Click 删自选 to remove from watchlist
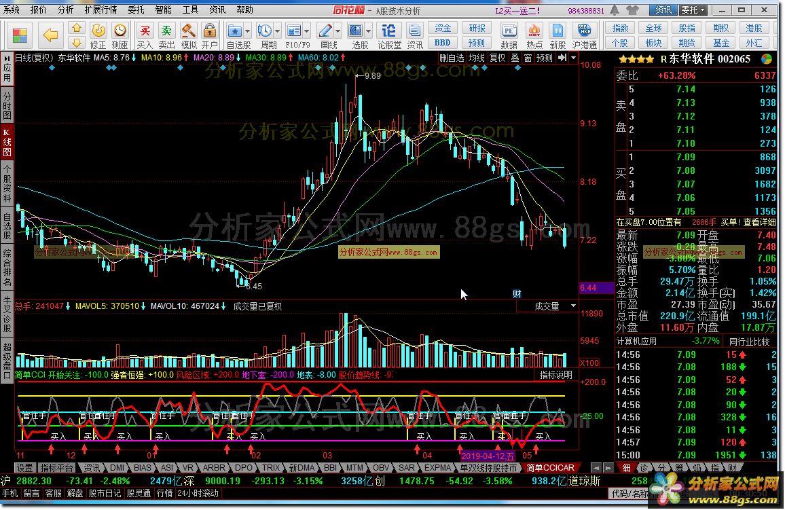Viewport: 785px width, 510px height. (x=452, y=58)
